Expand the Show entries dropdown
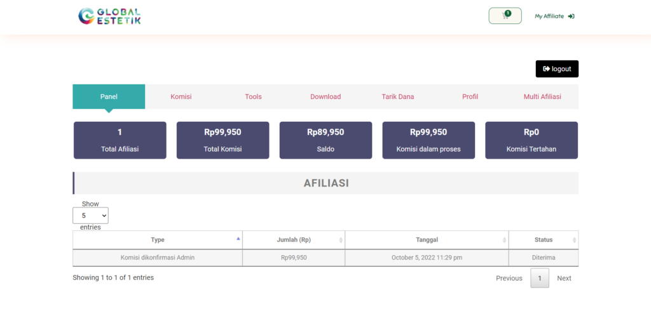The height and width of the screenshot is (309, 651). 90,216
